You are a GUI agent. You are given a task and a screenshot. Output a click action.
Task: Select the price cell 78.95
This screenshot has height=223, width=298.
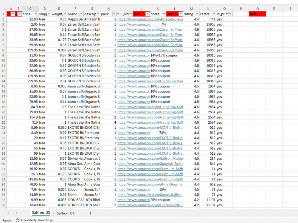(30, 184)
